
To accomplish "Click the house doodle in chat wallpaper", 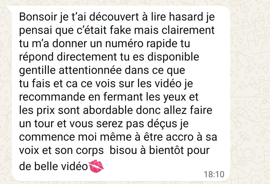I will pyautogui.click(x=262, y=87).
